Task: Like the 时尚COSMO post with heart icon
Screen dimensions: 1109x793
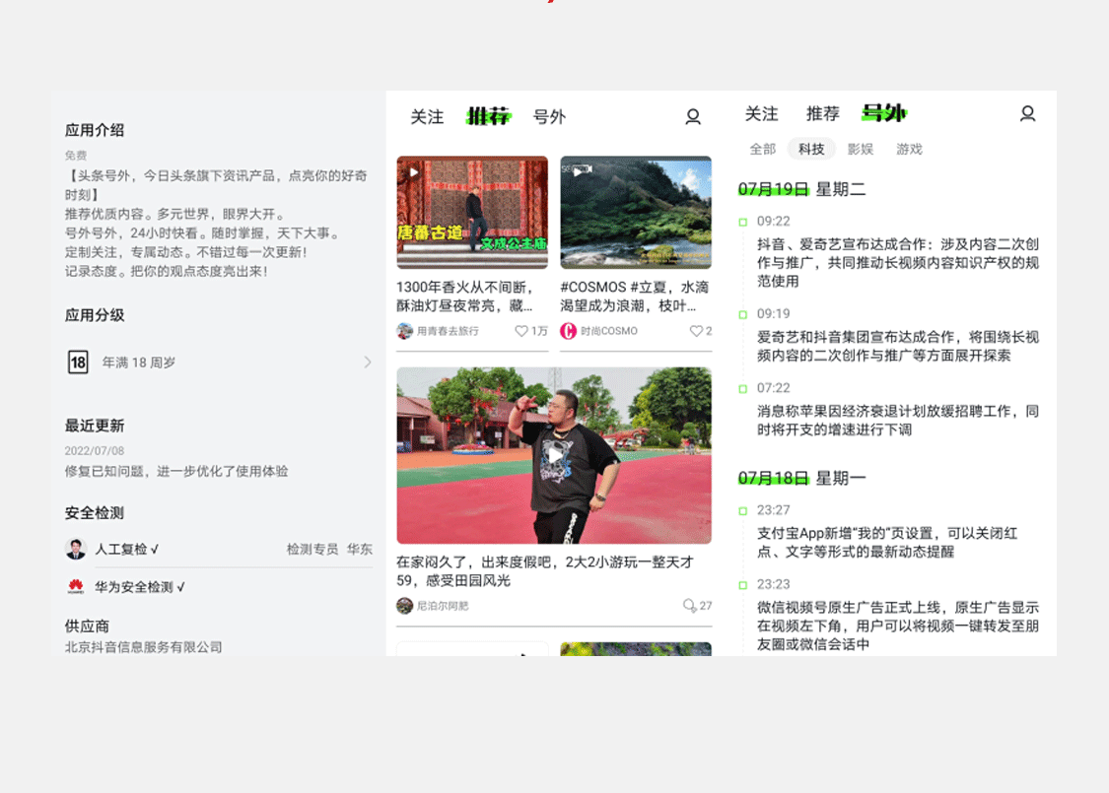Action: tap(696, 331)
